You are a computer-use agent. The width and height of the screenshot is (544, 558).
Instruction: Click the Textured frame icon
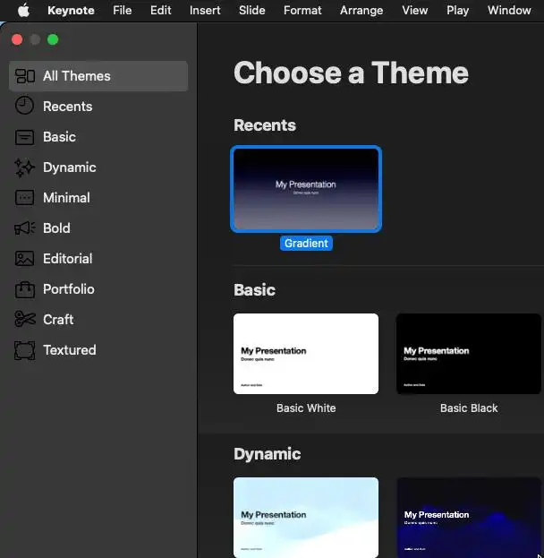pos(24,350)
